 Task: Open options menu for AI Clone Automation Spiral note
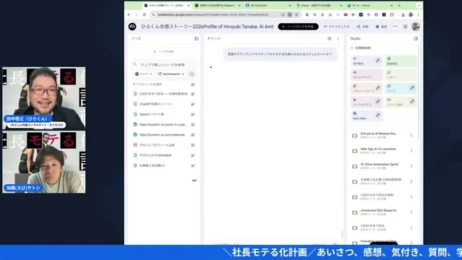coord(411,166)
